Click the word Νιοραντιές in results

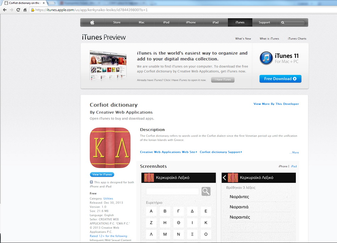point(240,217)
